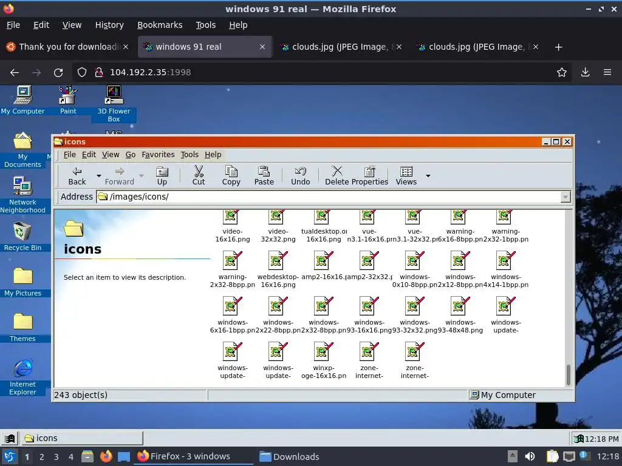
Task: Select the Network Neighborhood icon
Action: pyautogui.click(x=22, y=195)
